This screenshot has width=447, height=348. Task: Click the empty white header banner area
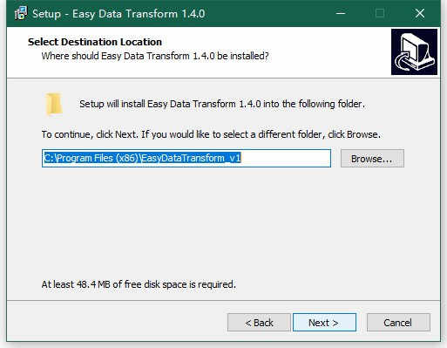coord(328,52)
